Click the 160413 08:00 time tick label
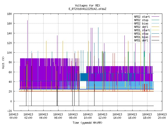This screenshot has height=125, width=167. pos(73,116)
